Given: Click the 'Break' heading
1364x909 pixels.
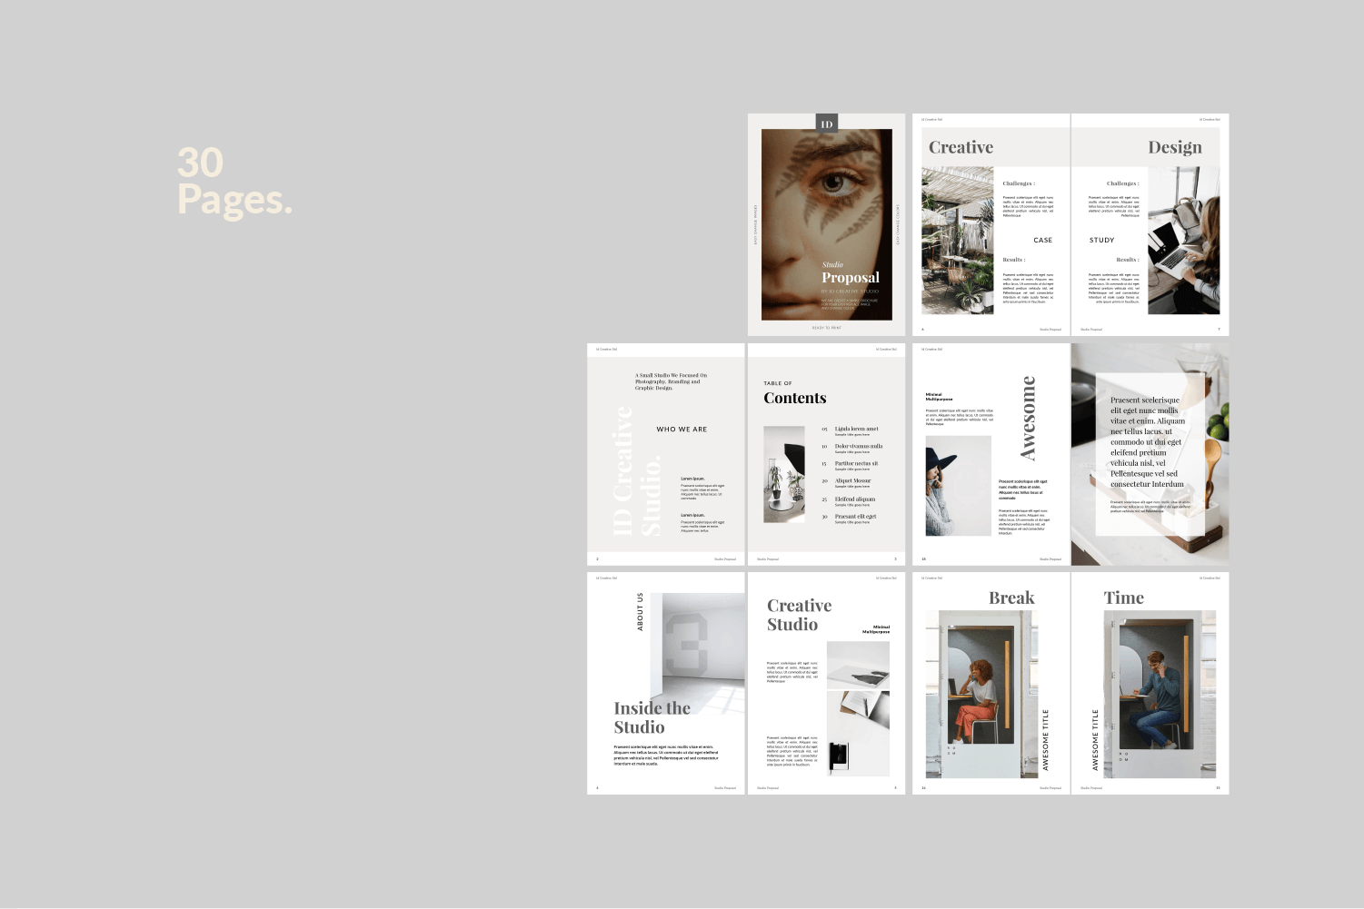Looking at the screenshot, I should click(x=1011, y=598).
